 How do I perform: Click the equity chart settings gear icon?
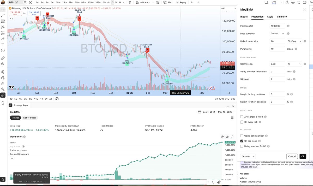(222, 137)
